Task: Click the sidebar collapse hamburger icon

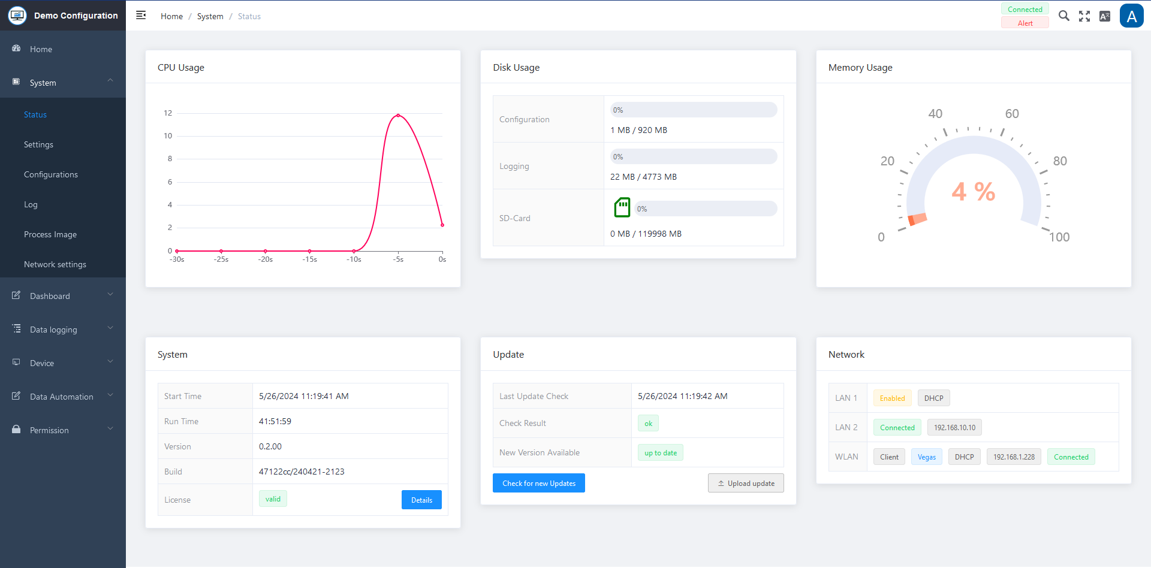Action: pos(141,16)
